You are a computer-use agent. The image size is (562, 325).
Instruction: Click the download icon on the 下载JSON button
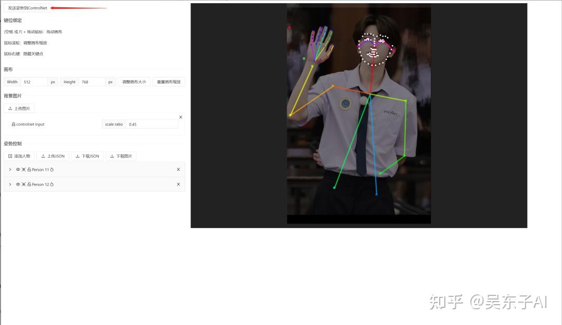[77, 156]
